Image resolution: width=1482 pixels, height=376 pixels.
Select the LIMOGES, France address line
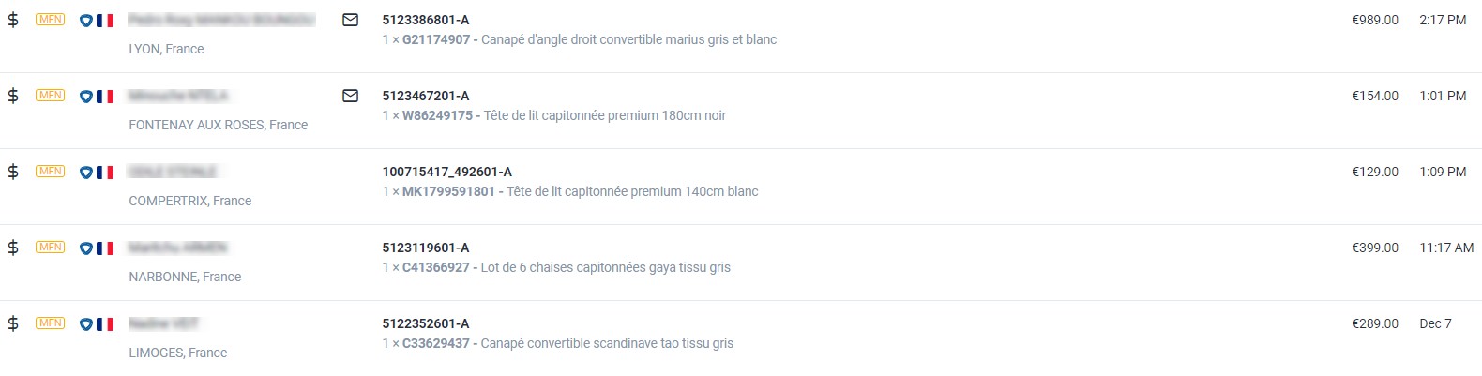pyautogui.click(x=178, y=353)
